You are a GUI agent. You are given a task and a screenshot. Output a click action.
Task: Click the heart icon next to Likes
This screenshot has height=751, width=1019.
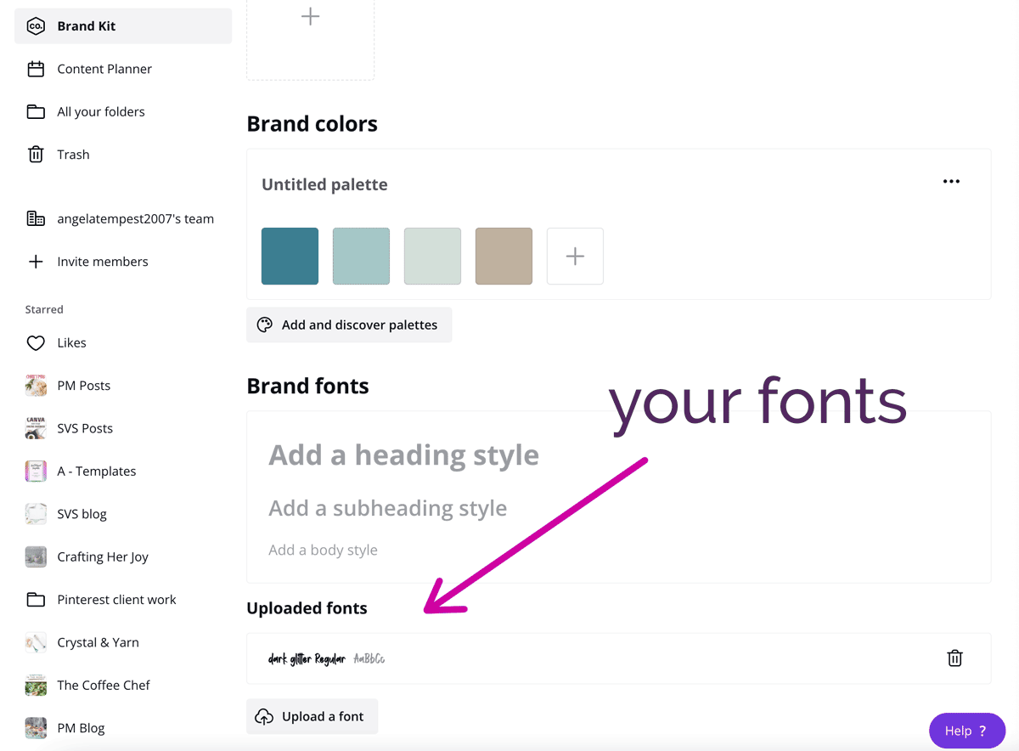[36, 343]
